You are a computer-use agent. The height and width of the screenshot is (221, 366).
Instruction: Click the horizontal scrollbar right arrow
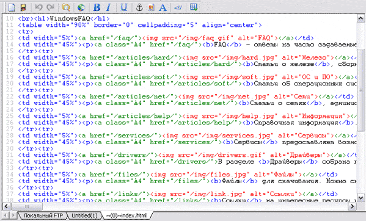tap(352, 206)
